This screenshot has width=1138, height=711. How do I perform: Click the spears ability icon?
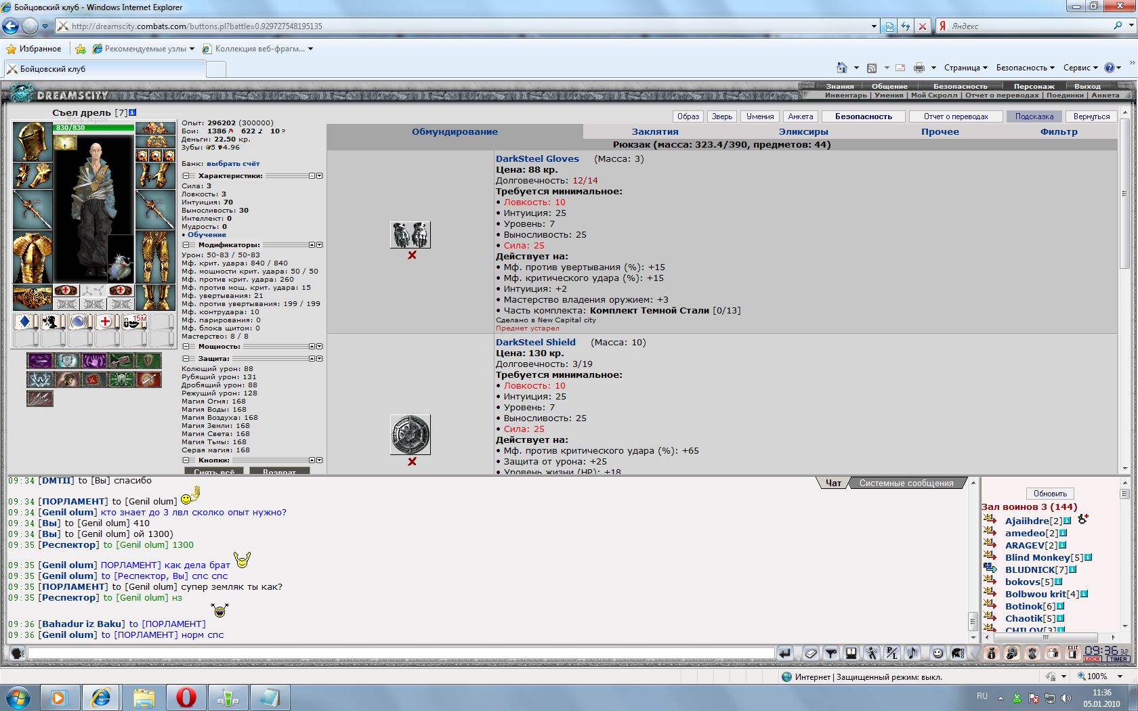[x=39, y=398]
